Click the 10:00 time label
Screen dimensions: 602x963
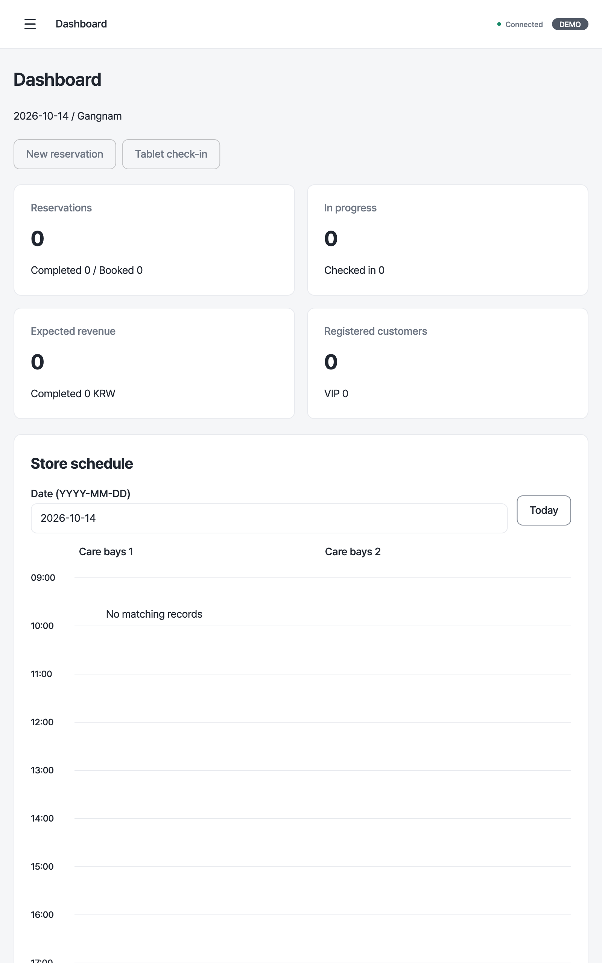click(42, 626)
